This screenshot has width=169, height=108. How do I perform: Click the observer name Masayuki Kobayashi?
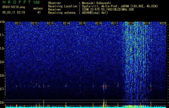pyautogui.click(x=96, y=3)
